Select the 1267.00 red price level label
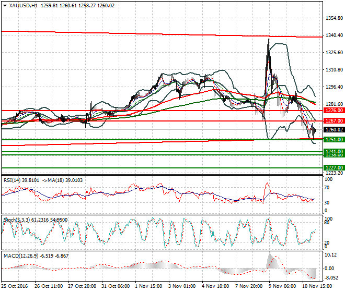Screen dimensions: 345x292 coord(334,121)
